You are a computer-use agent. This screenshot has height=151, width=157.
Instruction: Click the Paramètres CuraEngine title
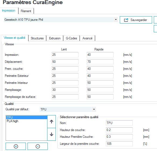coord(33,2)
